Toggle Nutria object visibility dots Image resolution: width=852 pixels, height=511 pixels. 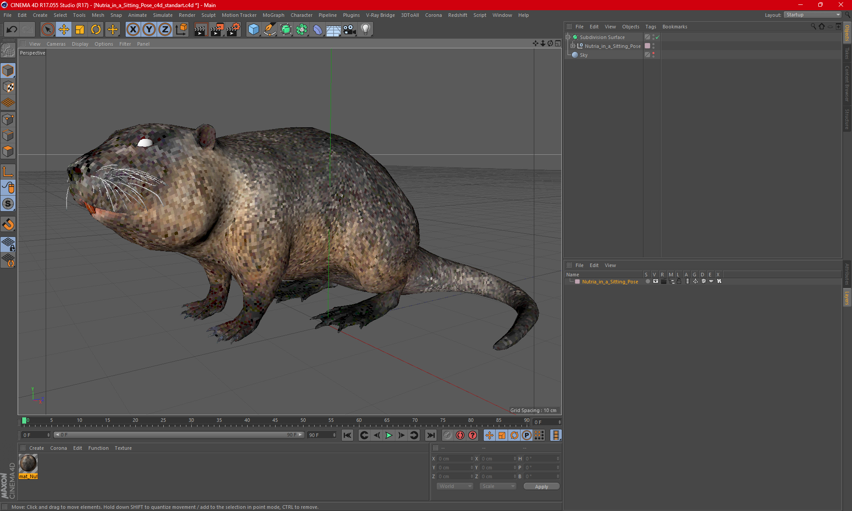tap(653, 46)
